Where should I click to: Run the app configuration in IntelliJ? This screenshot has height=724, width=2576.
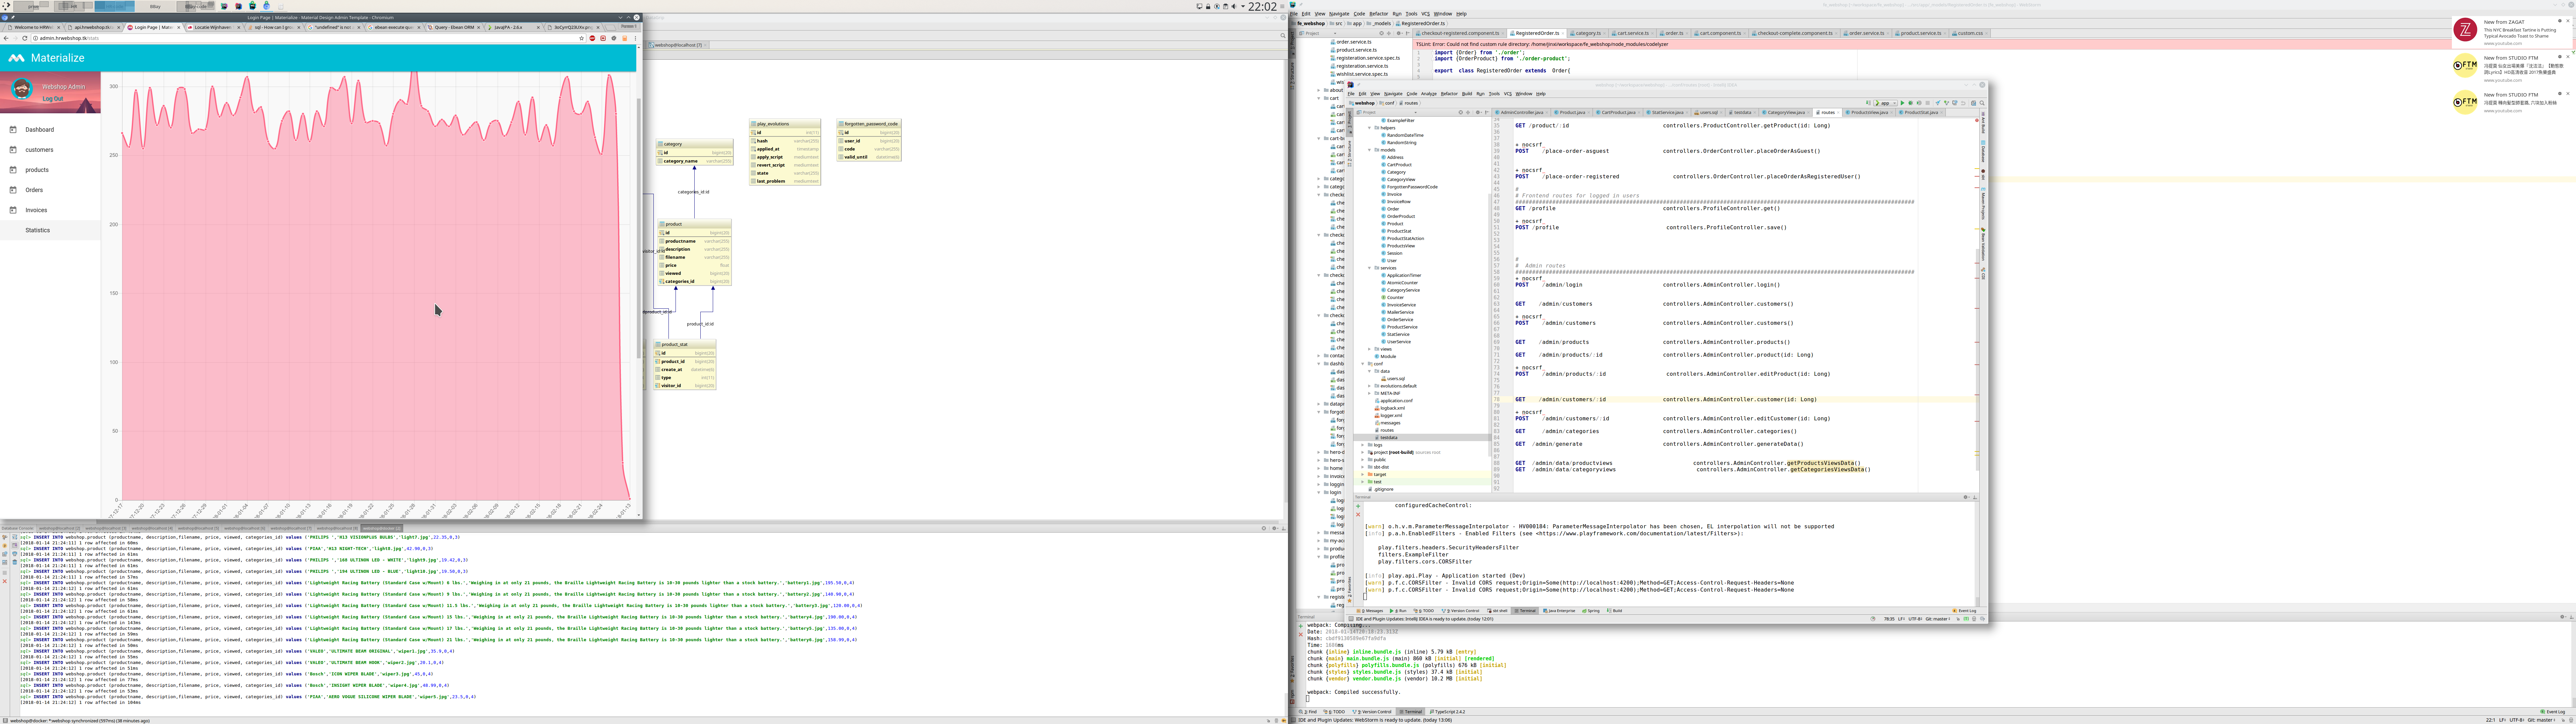coord(1903,103)
